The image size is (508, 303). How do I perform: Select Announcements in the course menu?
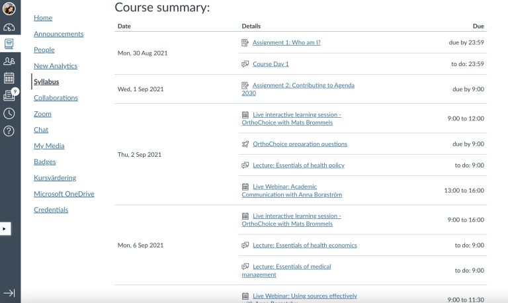(x=58, y=34)
